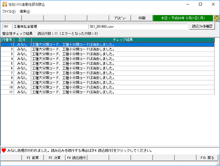Click the app icon in the title bar
This screenshot has width=220, height=166.
pos(5,4)
